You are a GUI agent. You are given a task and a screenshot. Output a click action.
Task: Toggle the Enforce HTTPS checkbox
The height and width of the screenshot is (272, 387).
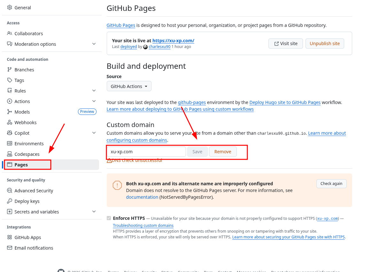tap(109, 218)
